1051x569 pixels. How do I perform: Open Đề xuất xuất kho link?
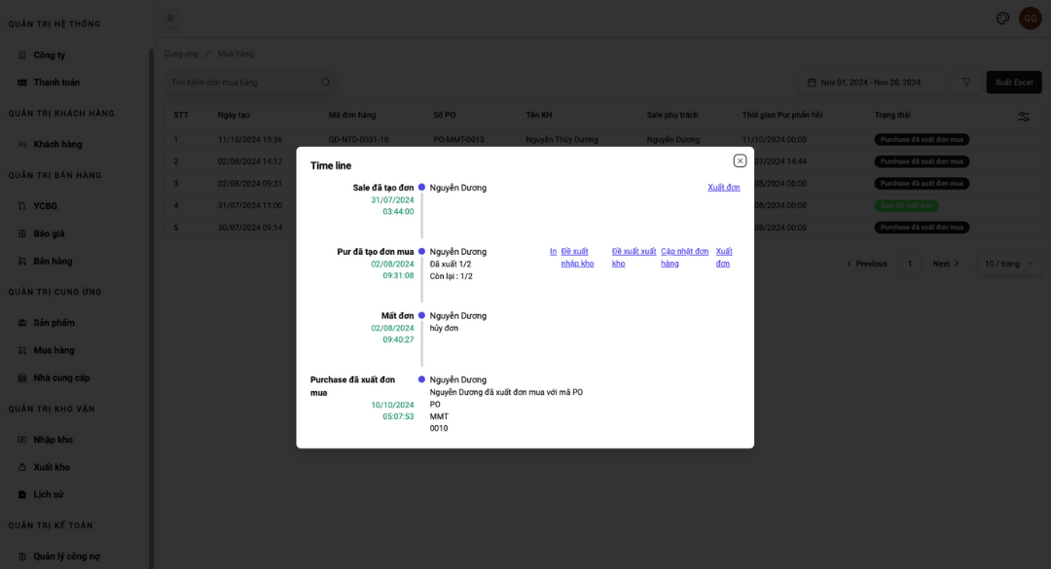[634, 257]
